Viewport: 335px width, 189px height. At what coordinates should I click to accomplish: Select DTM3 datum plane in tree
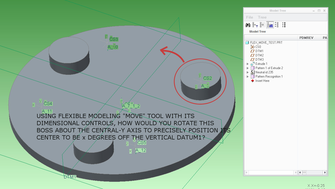(x=259, y=59)
